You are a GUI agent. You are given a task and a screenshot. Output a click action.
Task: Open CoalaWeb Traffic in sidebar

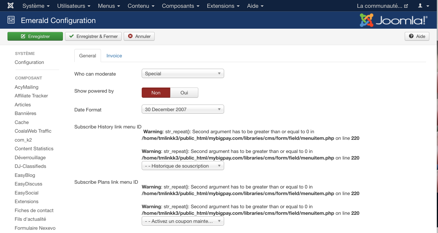(33, 131)
